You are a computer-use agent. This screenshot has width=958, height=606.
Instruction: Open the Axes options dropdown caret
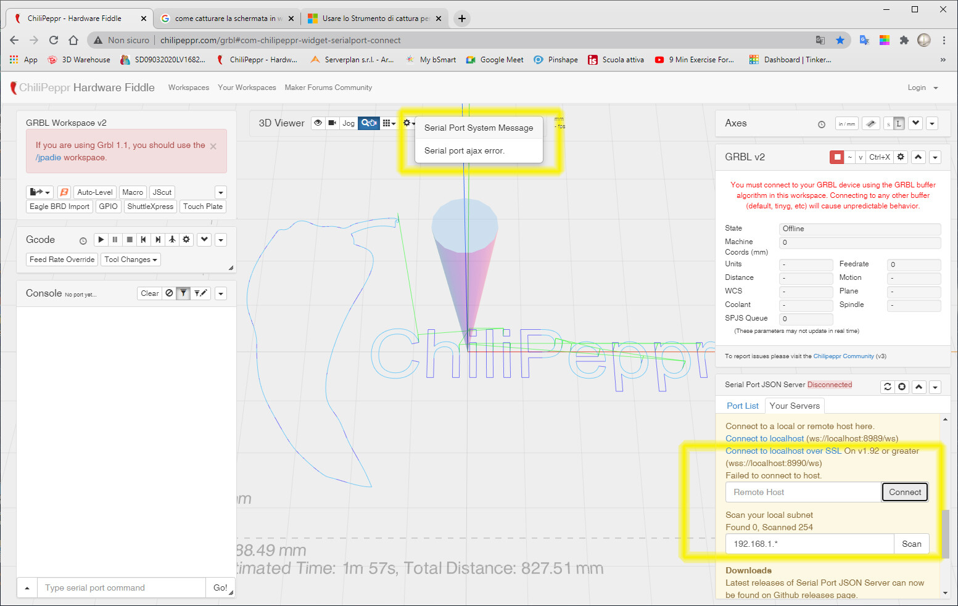(x=932, y=123)
